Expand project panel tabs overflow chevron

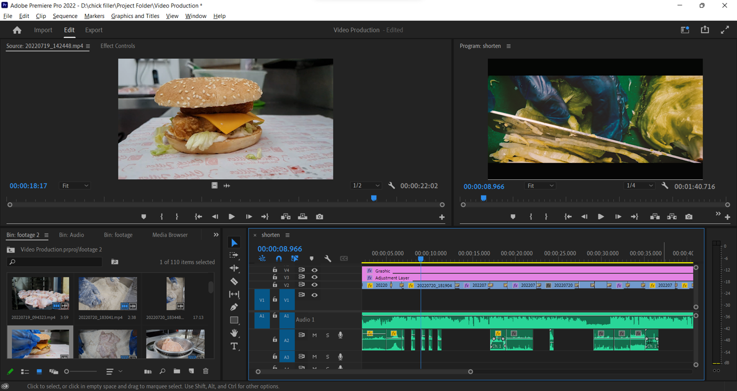pyautogui.click(x=216, y=235)
